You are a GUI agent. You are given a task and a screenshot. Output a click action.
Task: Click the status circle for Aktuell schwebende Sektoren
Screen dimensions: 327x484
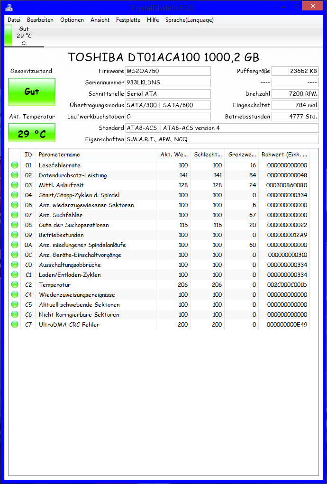15,305
